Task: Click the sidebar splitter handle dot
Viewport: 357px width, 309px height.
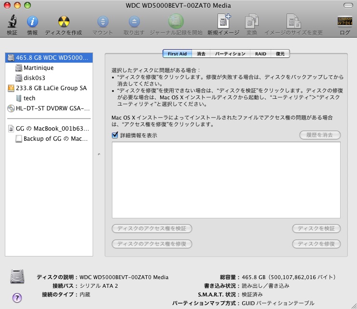Action: pos(99,154)
